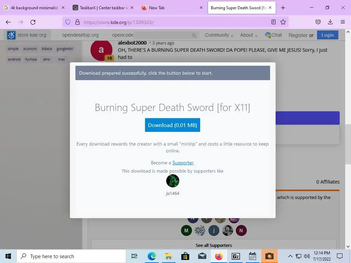This screenshot has height=263, width=351.
Task: Click the scrollbar down arrow
Action: pyautogui.click(x=348, y=247)
